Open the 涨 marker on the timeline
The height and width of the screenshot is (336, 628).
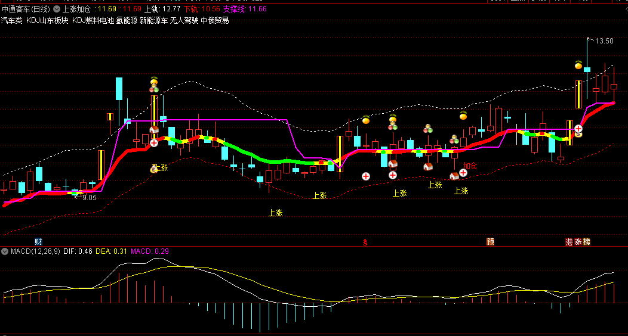(x=578, y=242)
